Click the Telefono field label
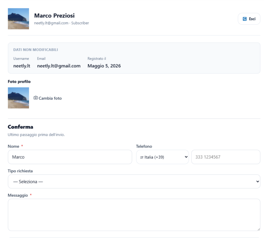The height and width of the screenshot is (238, 268). (144, 146)
